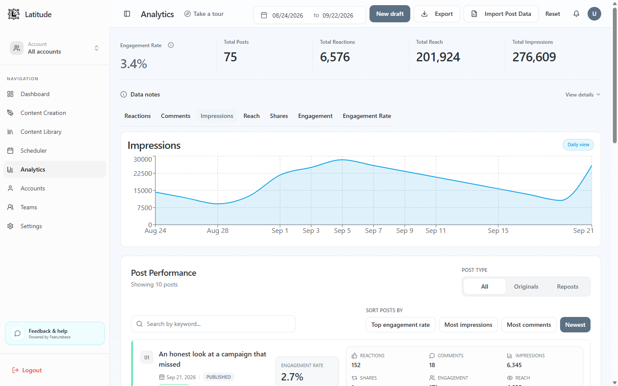Image resolution: width=618 pixels, height=386 pixels.
Task: View the Engagement Rate chart tab
Action: tap(367, 116)
